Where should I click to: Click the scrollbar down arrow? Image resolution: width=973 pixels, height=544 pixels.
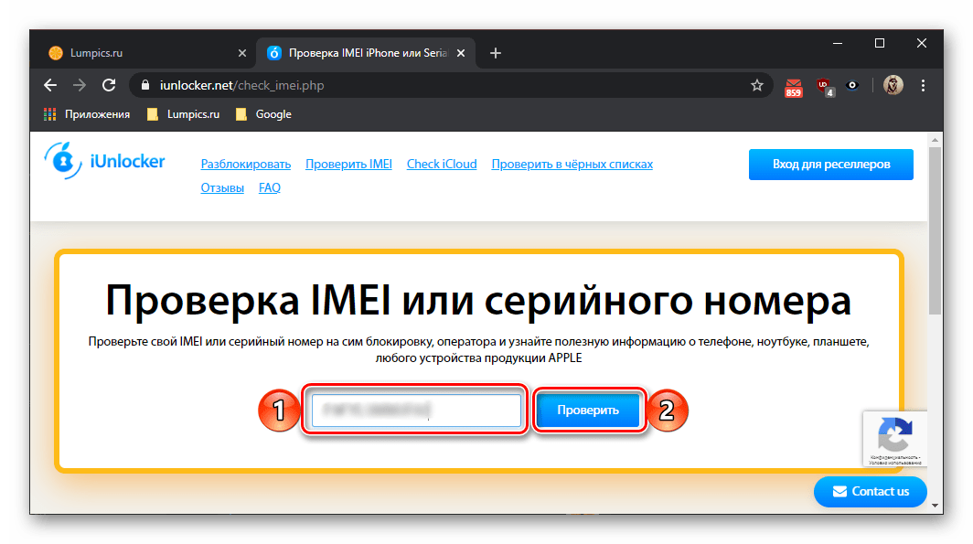coord(936,506)
